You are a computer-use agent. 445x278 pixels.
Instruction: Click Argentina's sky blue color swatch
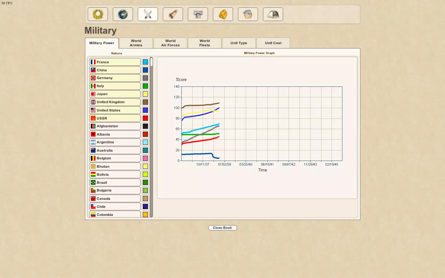point(145,142)
